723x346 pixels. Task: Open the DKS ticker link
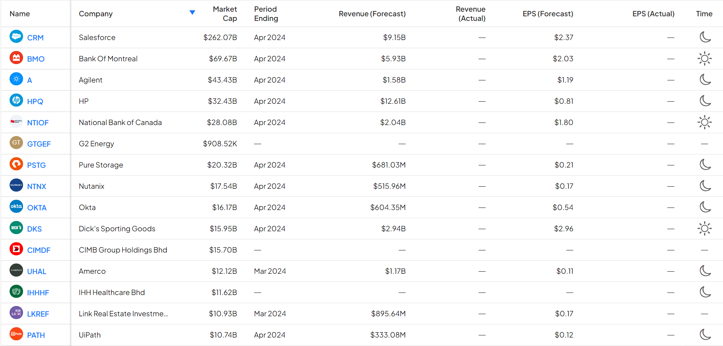coord(34,229)
